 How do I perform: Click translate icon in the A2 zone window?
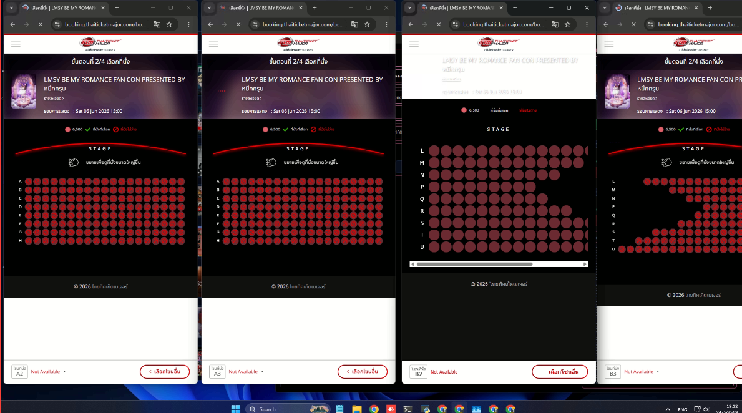point(157,24)
